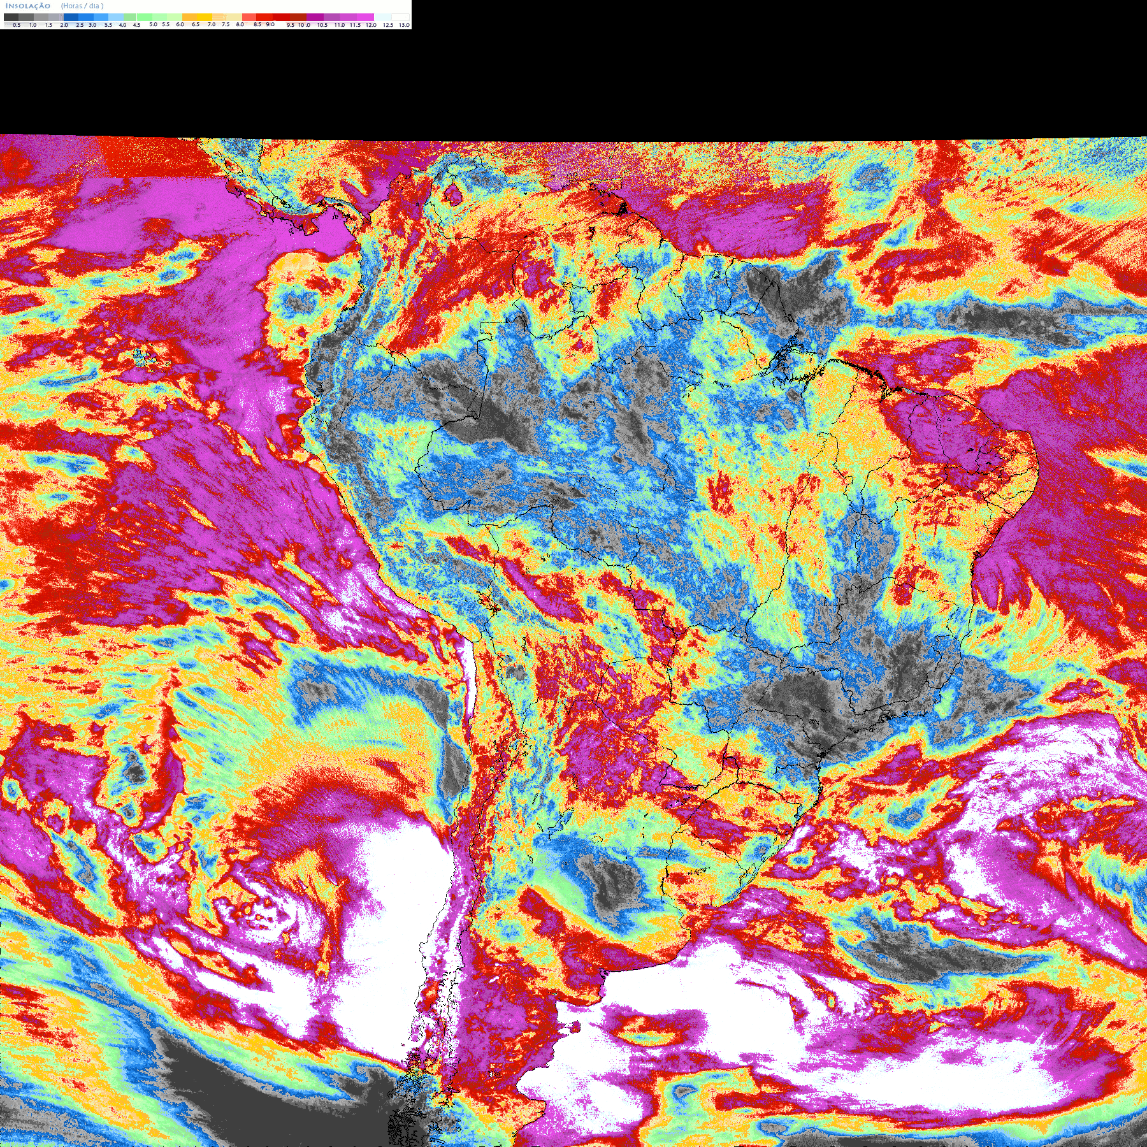Click the 3.0 legend value
1147x1147 pixels.
click(92, 25)
